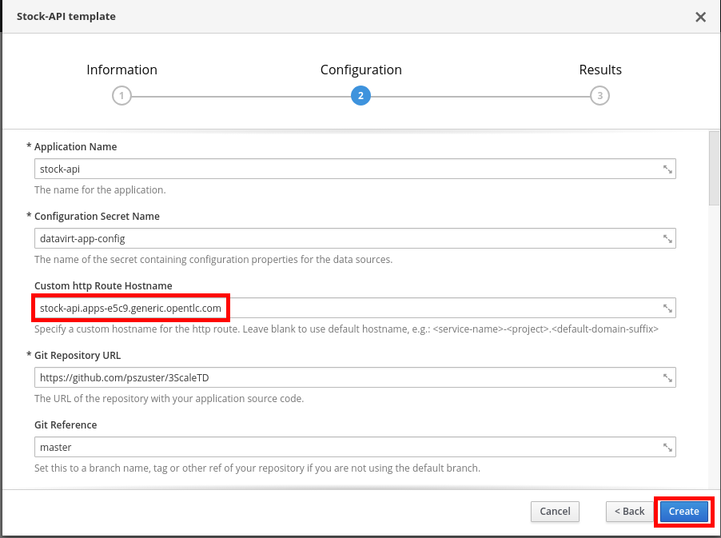
Task: Click into the Git Reference field
Action: click(x=344, y=448)
